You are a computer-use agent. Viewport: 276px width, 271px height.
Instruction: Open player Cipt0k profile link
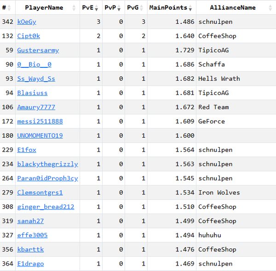click(29, 36)
